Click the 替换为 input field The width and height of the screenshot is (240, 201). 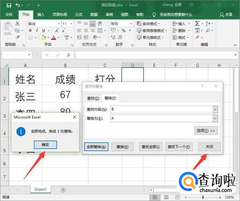(161, 119)
